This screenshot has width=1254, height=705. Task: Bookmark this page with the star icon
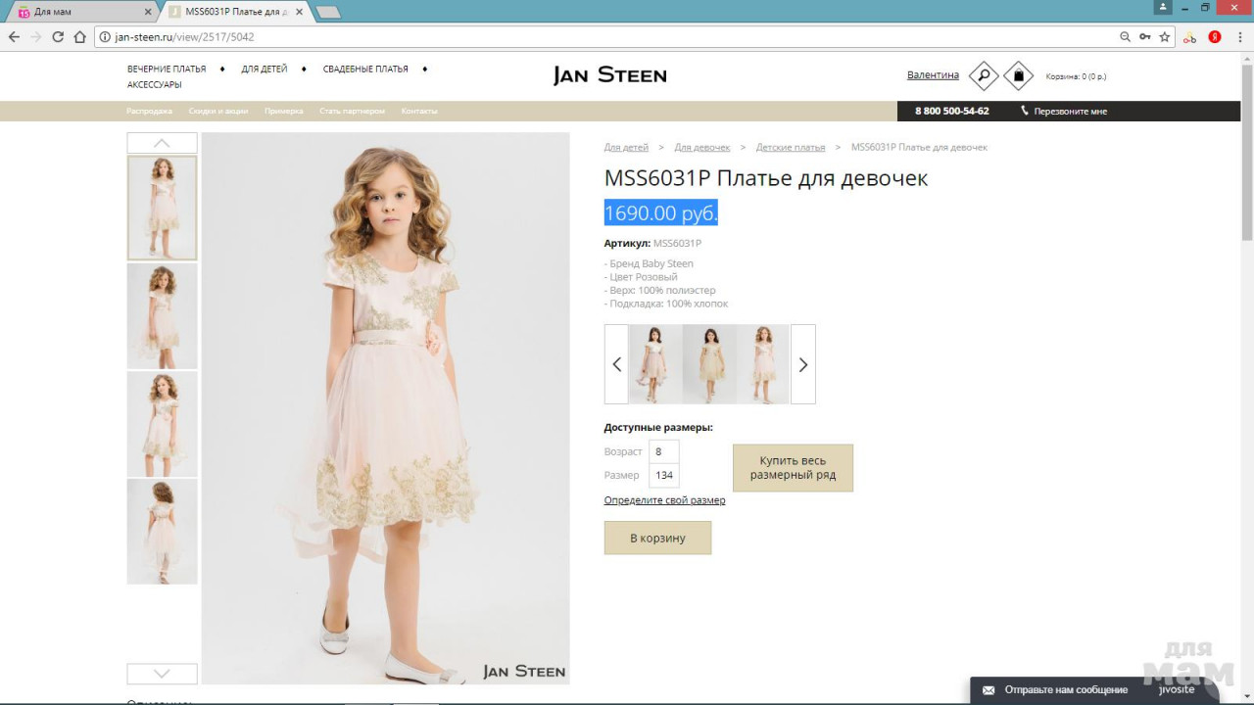coord(1165,37)
